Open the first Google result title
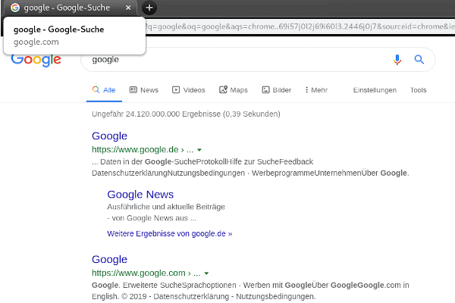Image resolution: width=455 pixels, height=303 pixels. tap(109, 136)
